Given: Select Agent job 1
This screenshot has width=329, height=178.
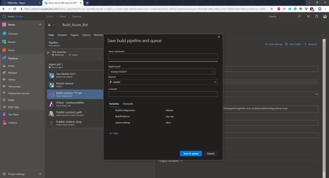Looking at the screenshot, I should pos(75,65).
